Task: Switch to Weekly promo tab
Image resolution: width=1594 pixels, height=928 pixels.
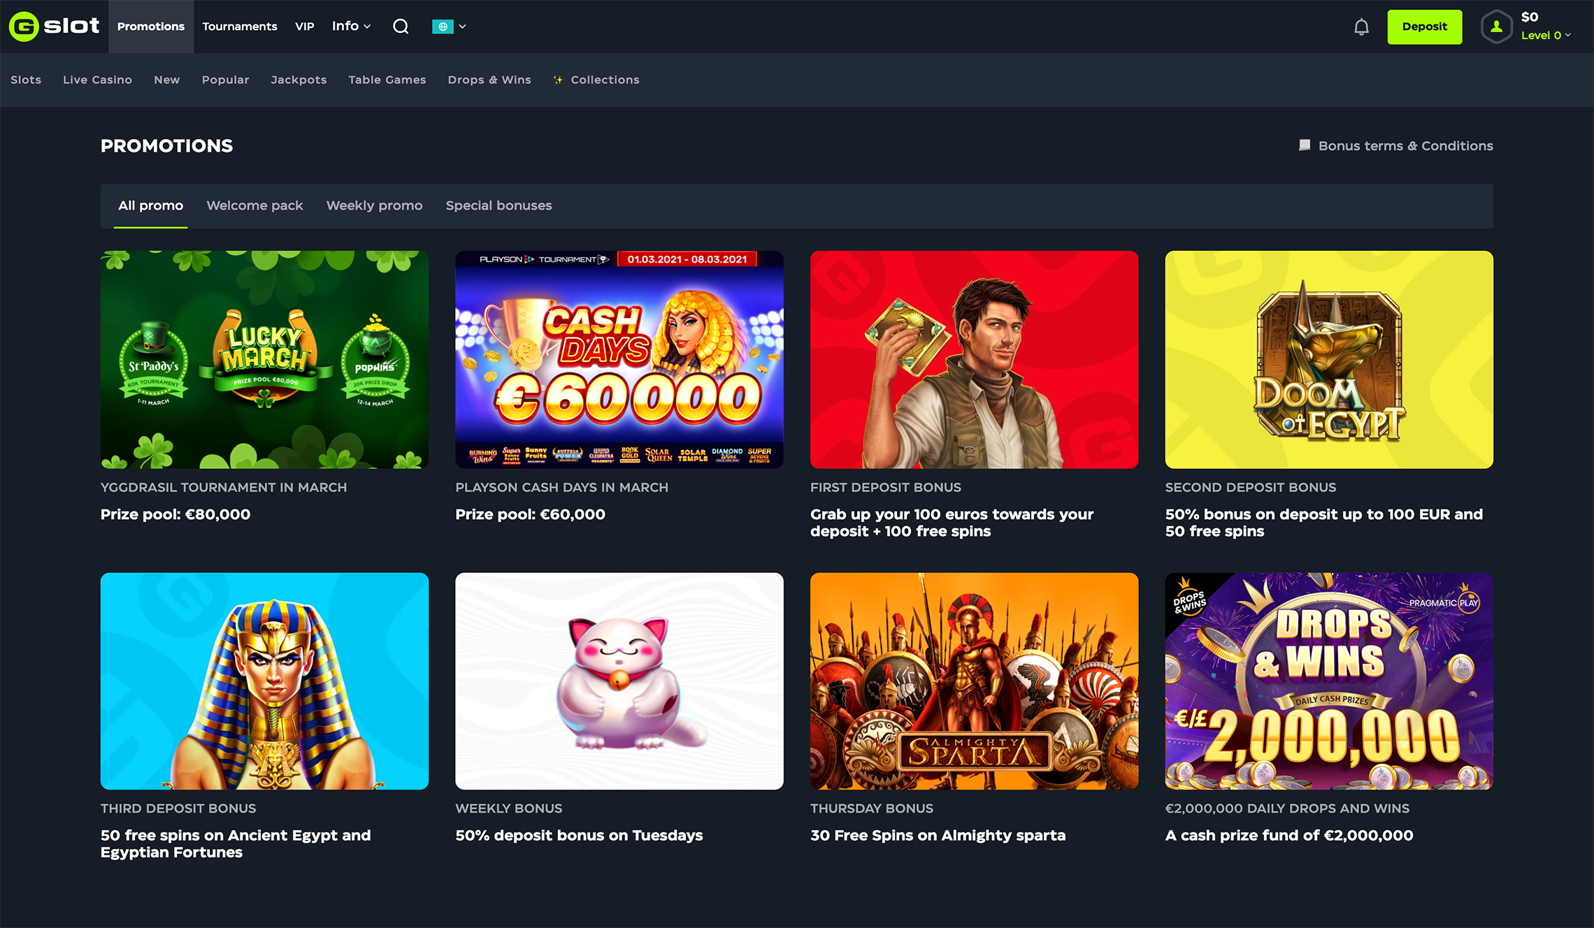Action: pyautogui.click(x=374, y=205)
